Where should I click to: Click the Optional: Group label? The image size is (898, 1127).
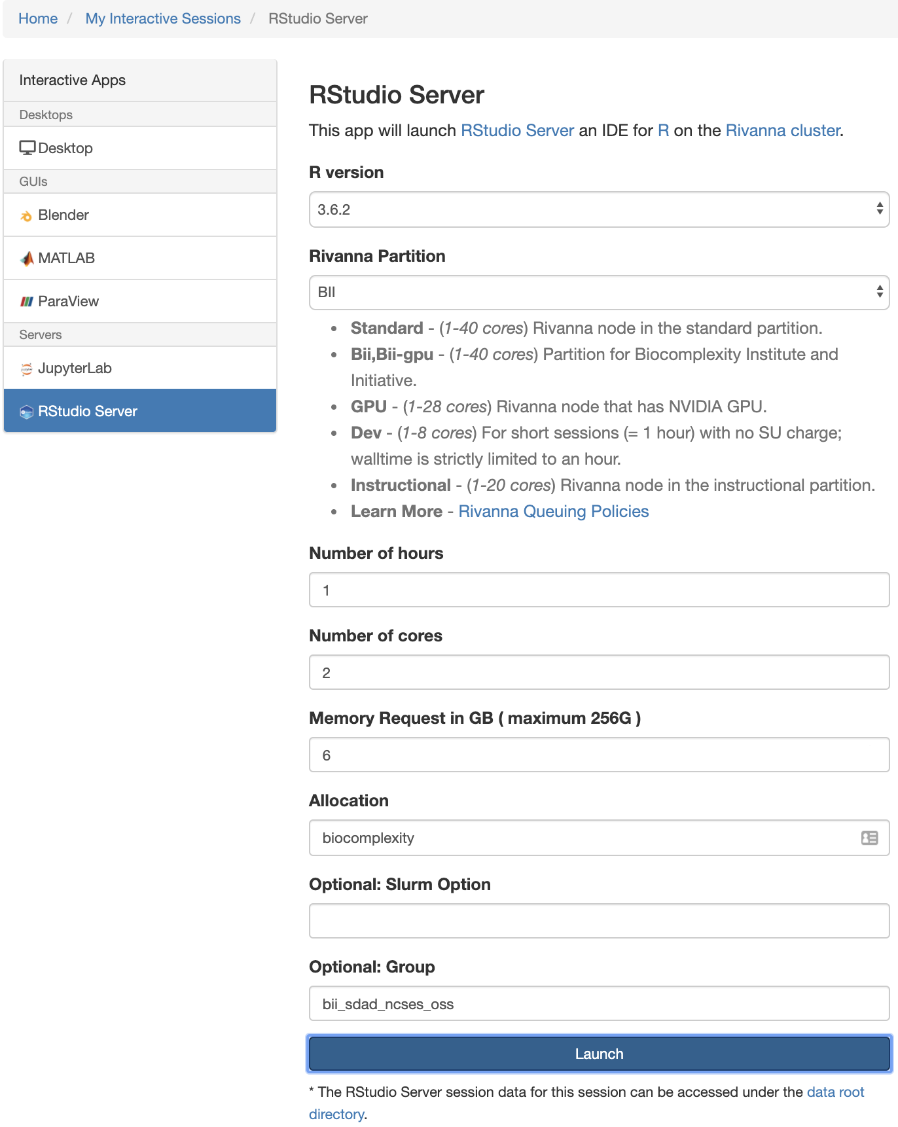click(x=372, y=967)
